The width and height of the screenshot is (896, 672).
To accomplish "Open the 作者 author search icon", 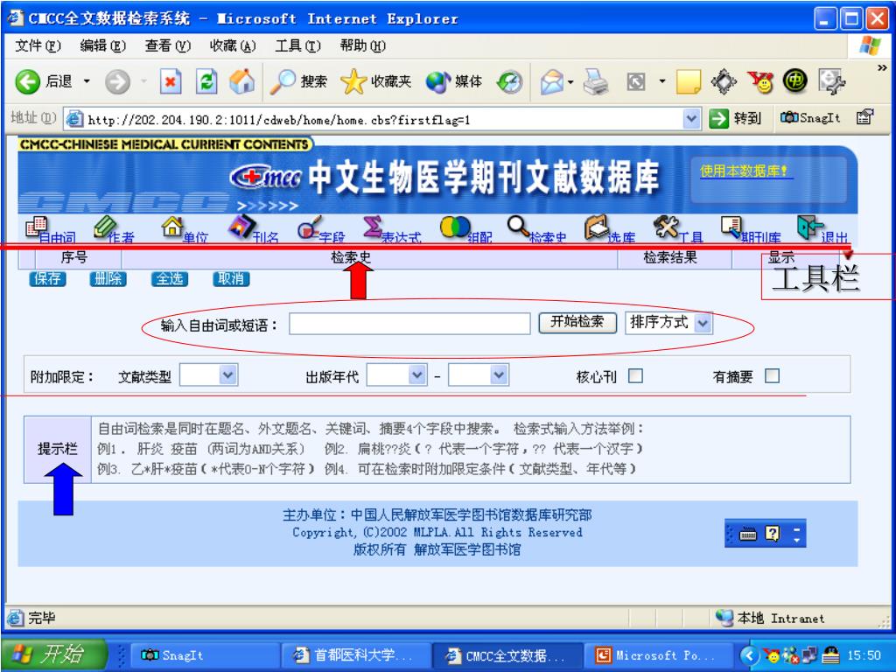I will coord(113,230).
